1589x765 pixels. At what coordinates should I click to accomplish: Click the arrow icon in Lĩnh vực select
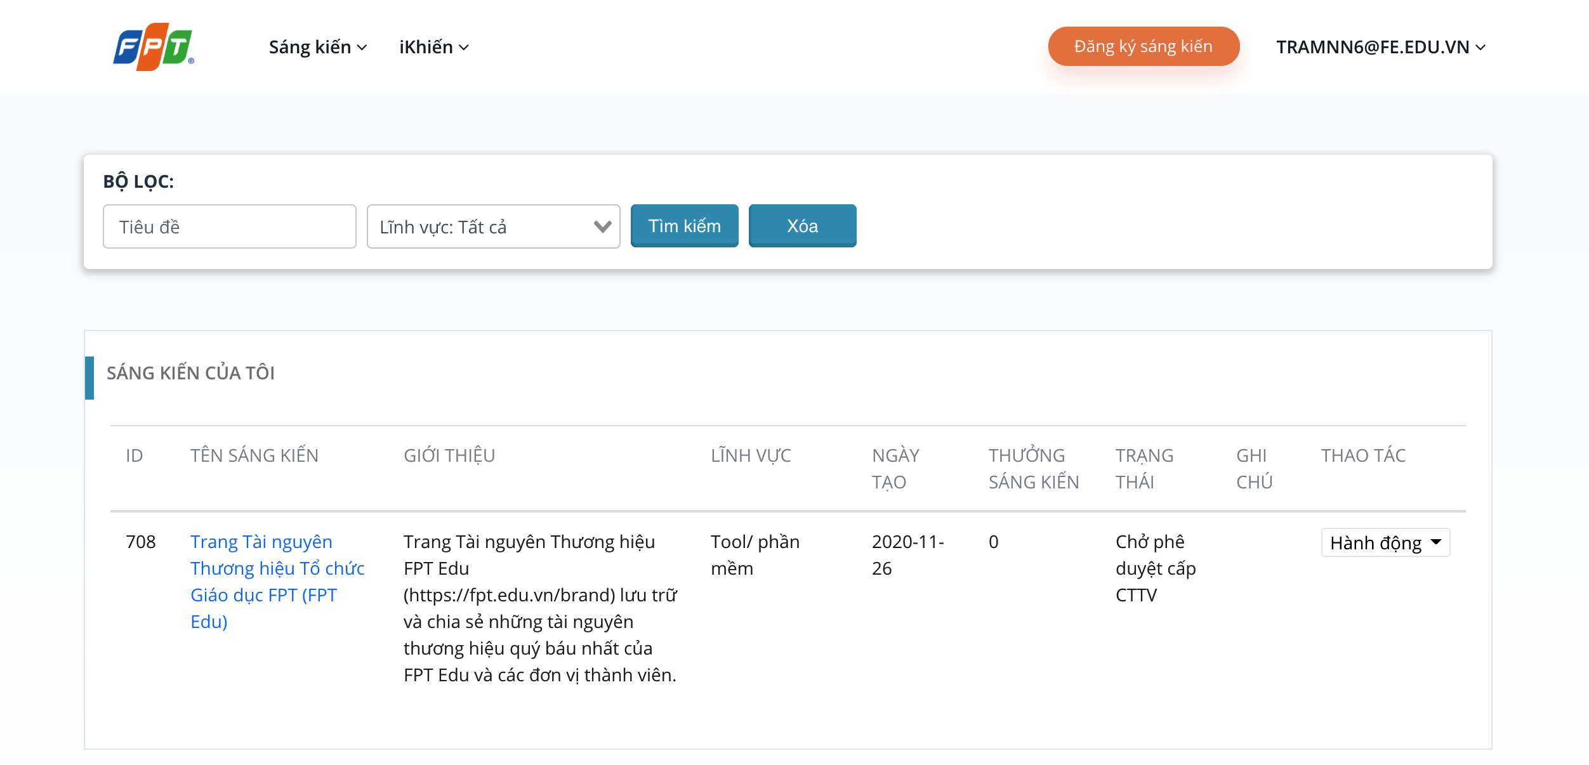(x=602, y=226)
